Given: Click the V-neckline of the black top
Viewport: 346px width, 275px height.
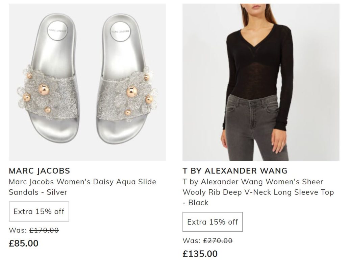Looking at the screenshot, I should click(257, 43).
